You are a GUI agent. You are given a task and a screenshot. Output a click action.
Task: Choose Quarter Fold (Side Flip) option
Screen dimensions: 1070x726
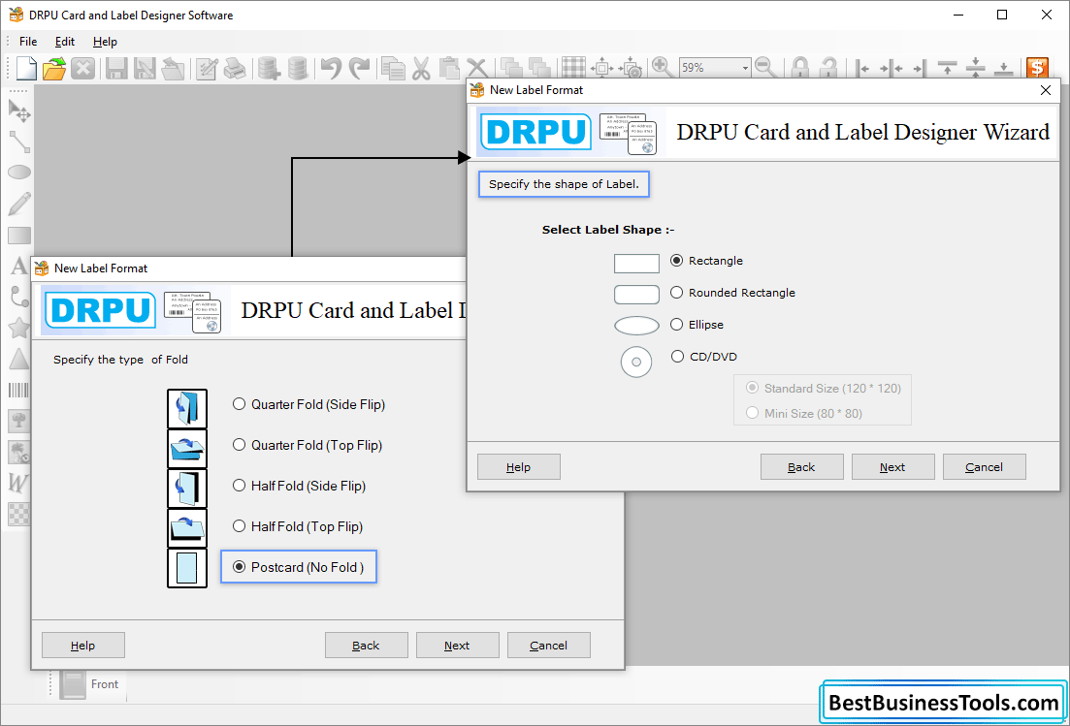coord(239,404)
